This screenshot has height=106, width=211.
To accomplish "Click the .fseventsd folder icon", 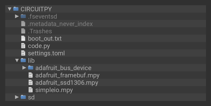I will [x=23, y=16].
